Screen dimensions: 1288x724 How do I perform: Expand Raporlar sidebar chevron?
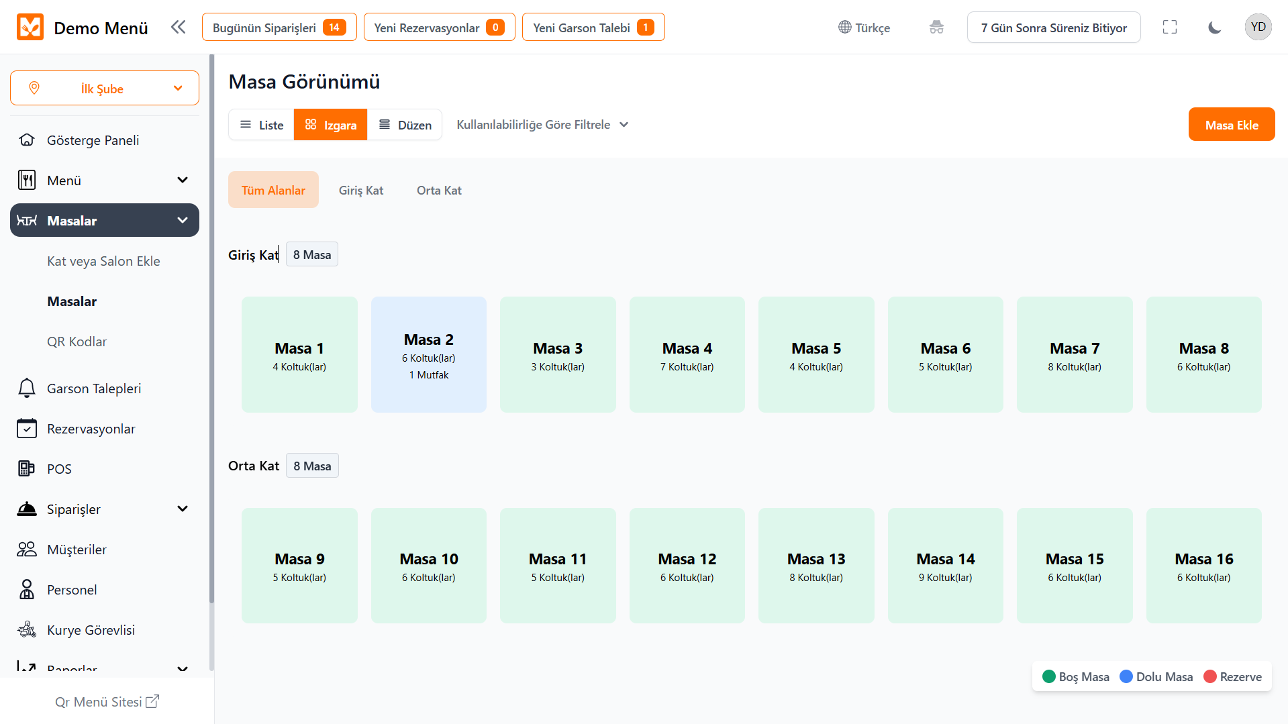pyautogui.click(x=183, y=669)
